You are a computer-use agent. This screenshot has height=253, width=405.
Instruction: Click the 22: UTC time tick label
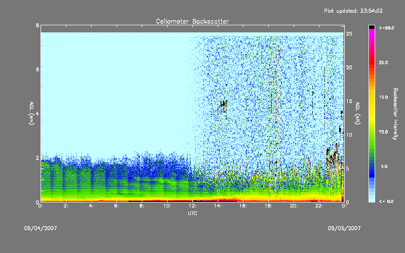point(319,206)
